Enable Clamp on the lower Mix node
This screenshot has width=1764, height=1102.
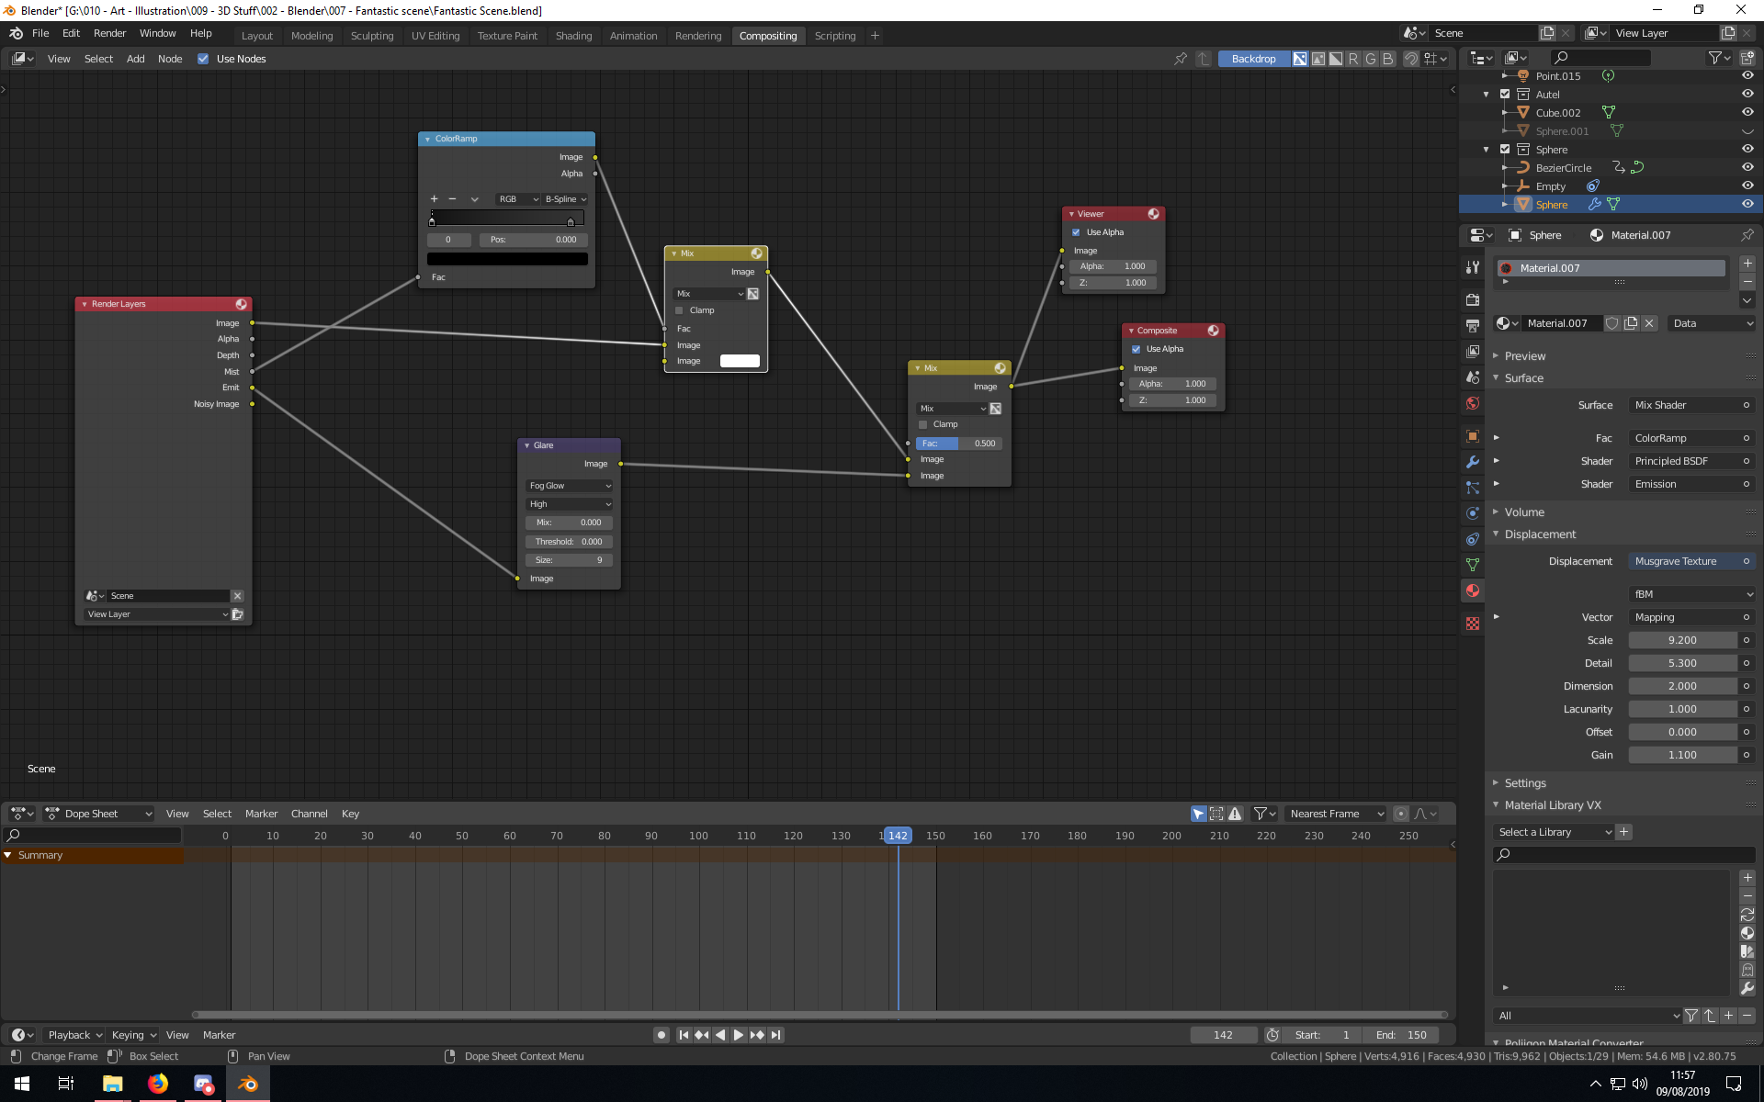[923, 424]
